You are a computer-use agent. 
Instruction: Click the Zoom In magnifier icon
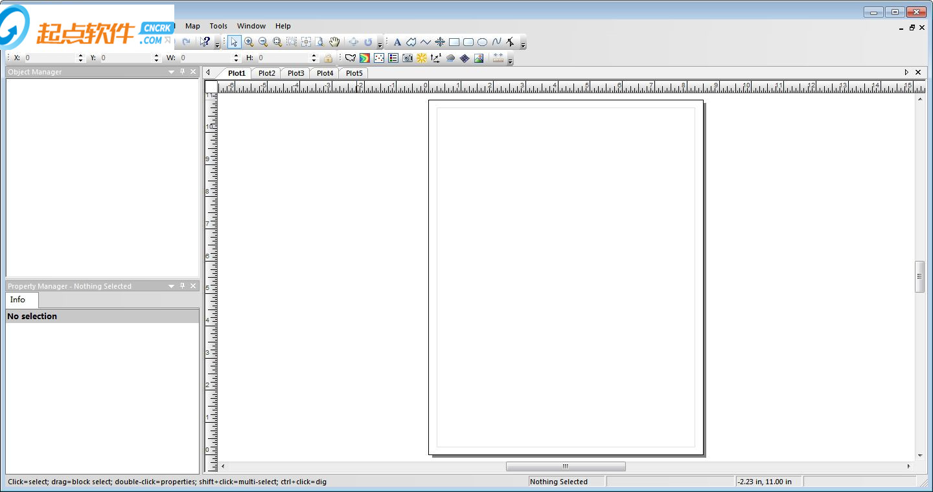click(x=249, y=42)
